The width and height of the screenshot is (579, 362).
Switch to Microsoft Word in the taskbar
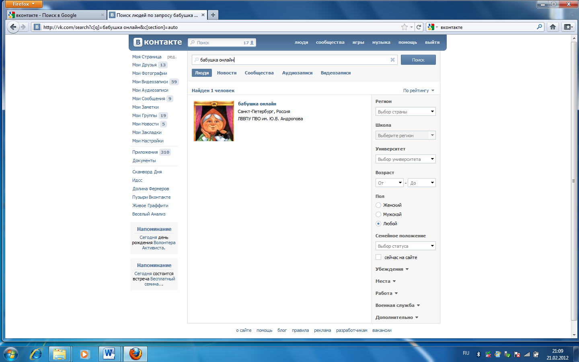pyautogui.click(x=109, y=354)
